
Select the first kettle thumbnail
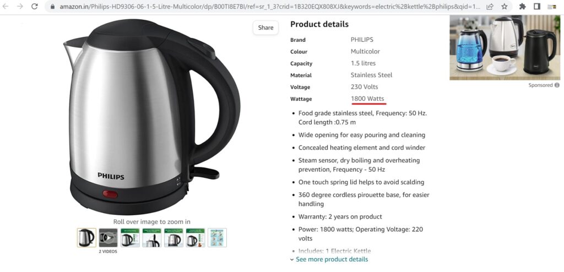click(86, 237)
